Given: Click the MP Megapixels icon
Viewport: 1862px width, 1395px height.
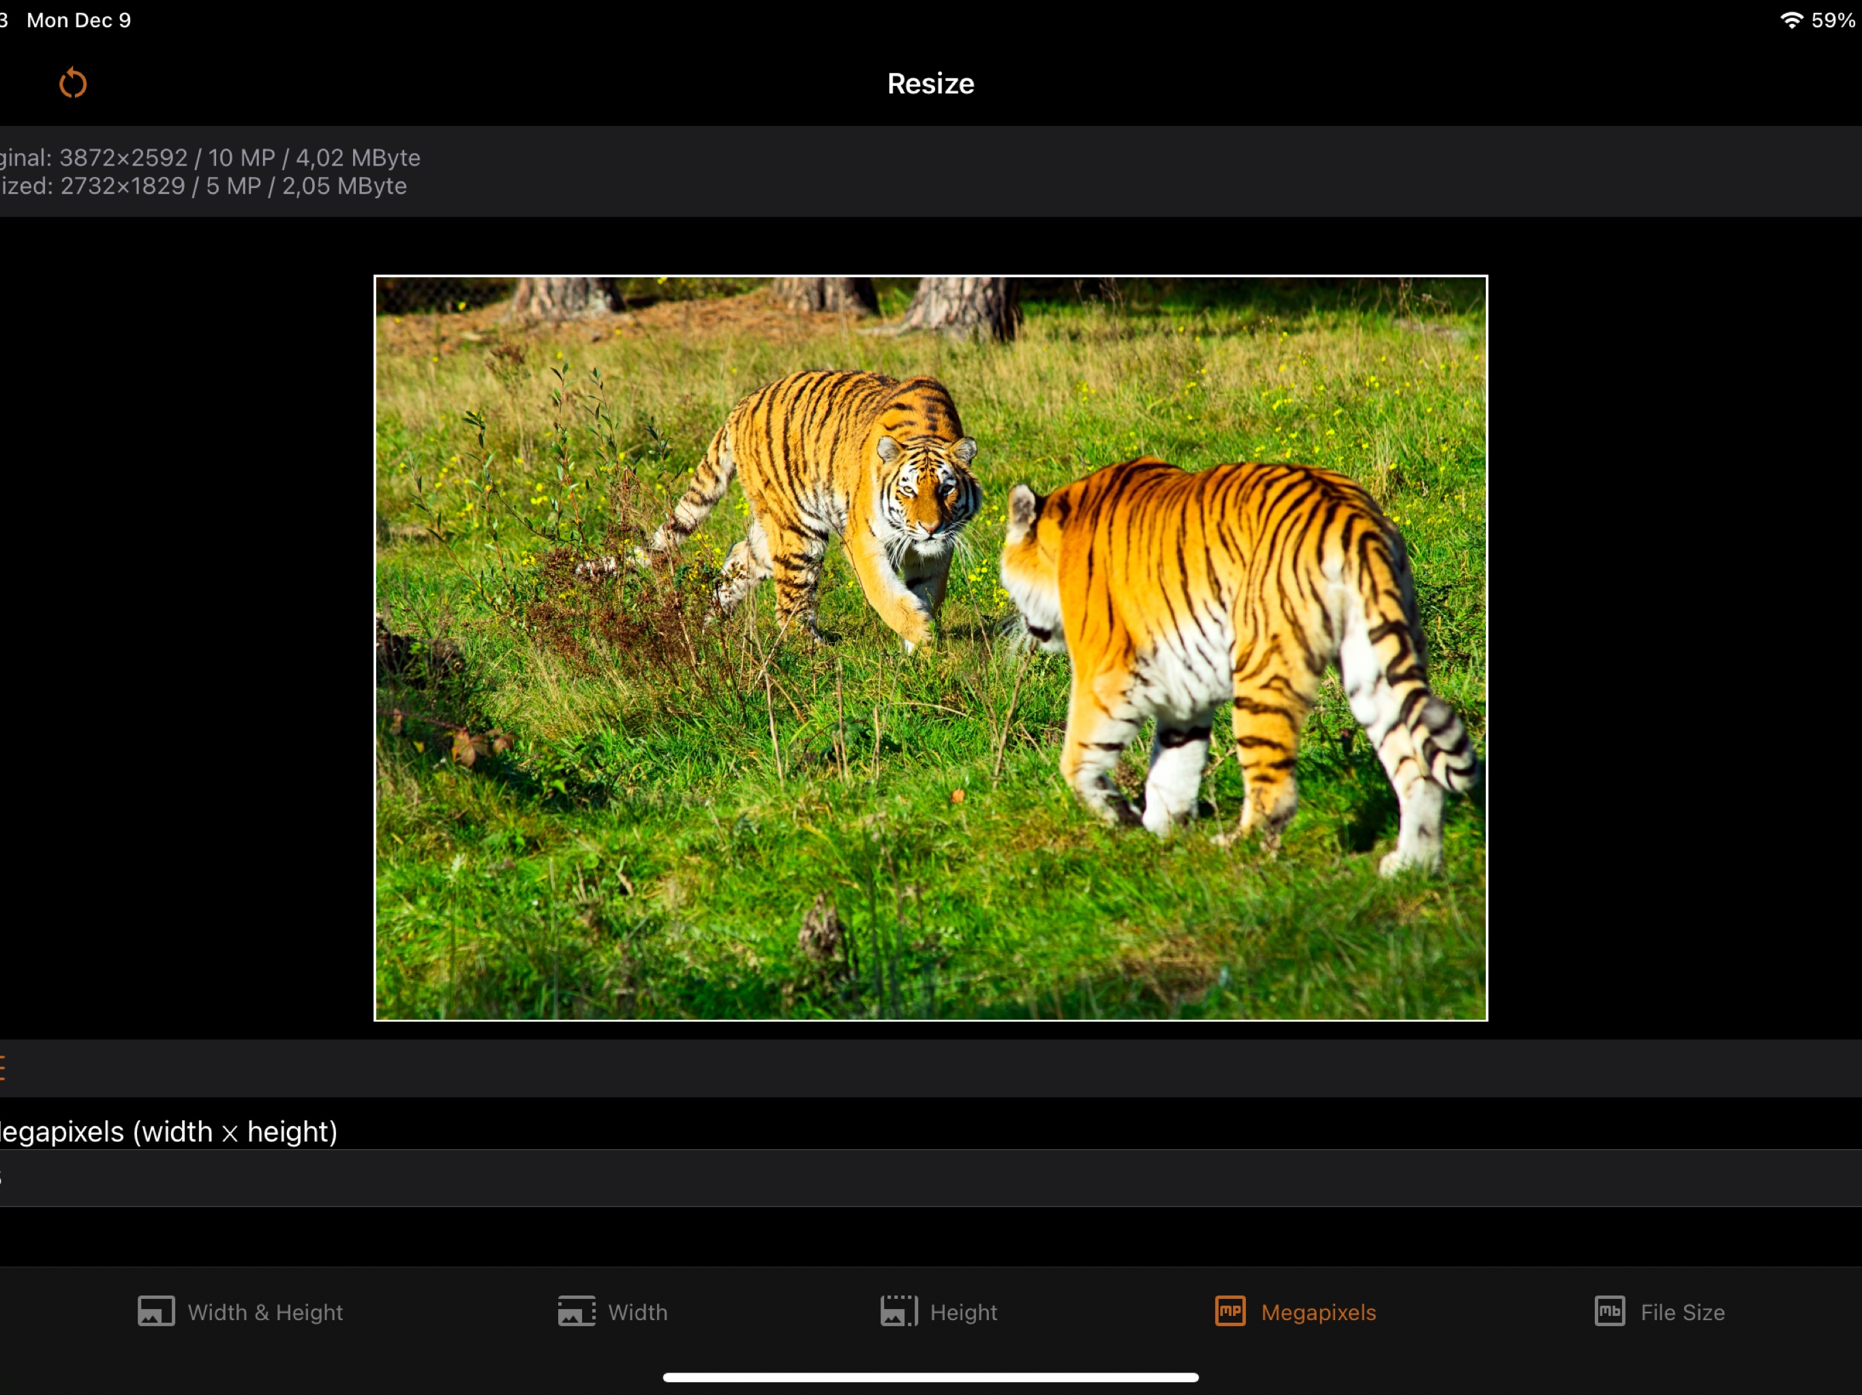Looking at the screenshot, I should point(1229,1311).
